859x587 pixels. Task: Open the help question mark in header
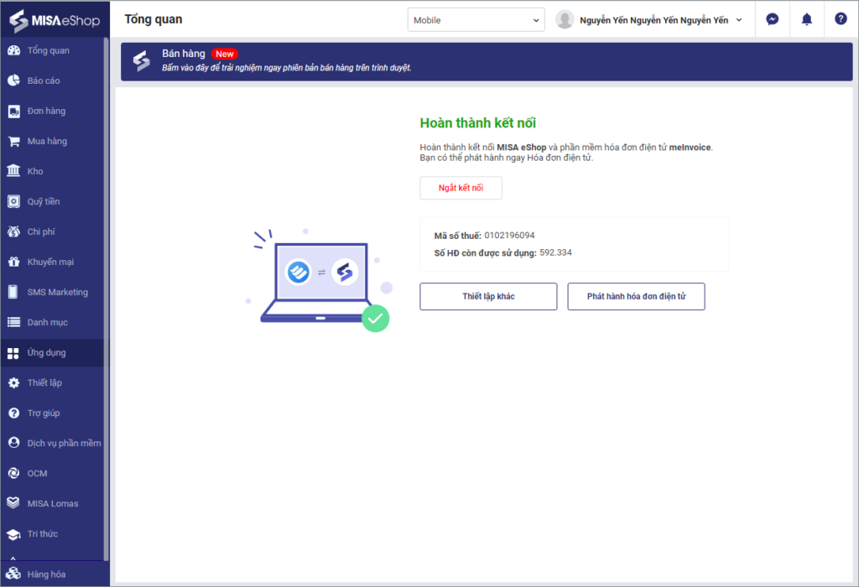pyautogui.click(x=841, y=18)
